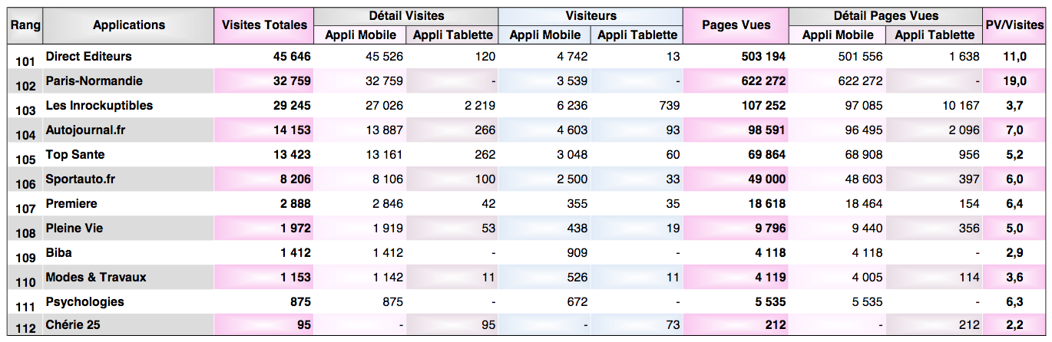Sort by Visites Totales column header
Screen dimensions: 1052x342
pyautogui.click(x=264, y=25)
